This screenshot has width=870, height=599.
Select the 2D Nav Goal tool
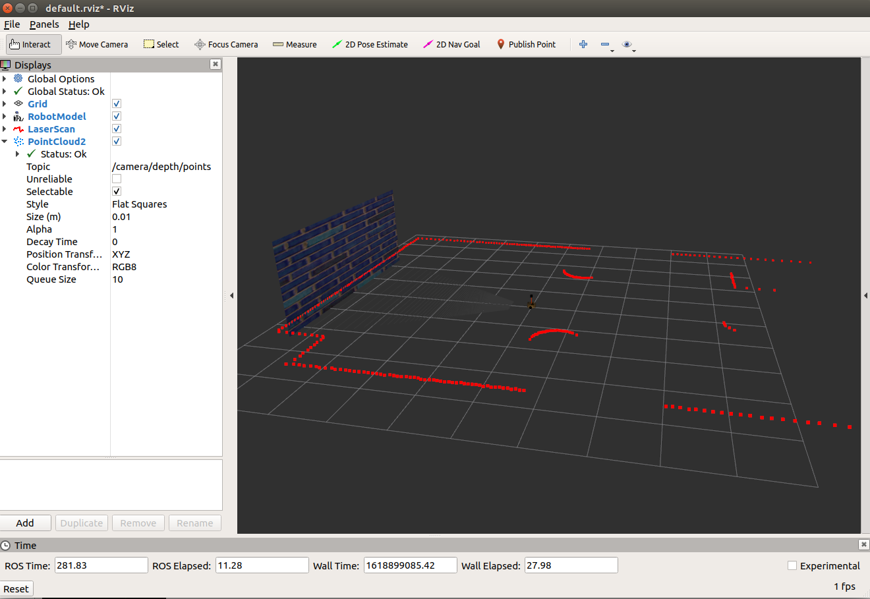(x=451, y=44)
